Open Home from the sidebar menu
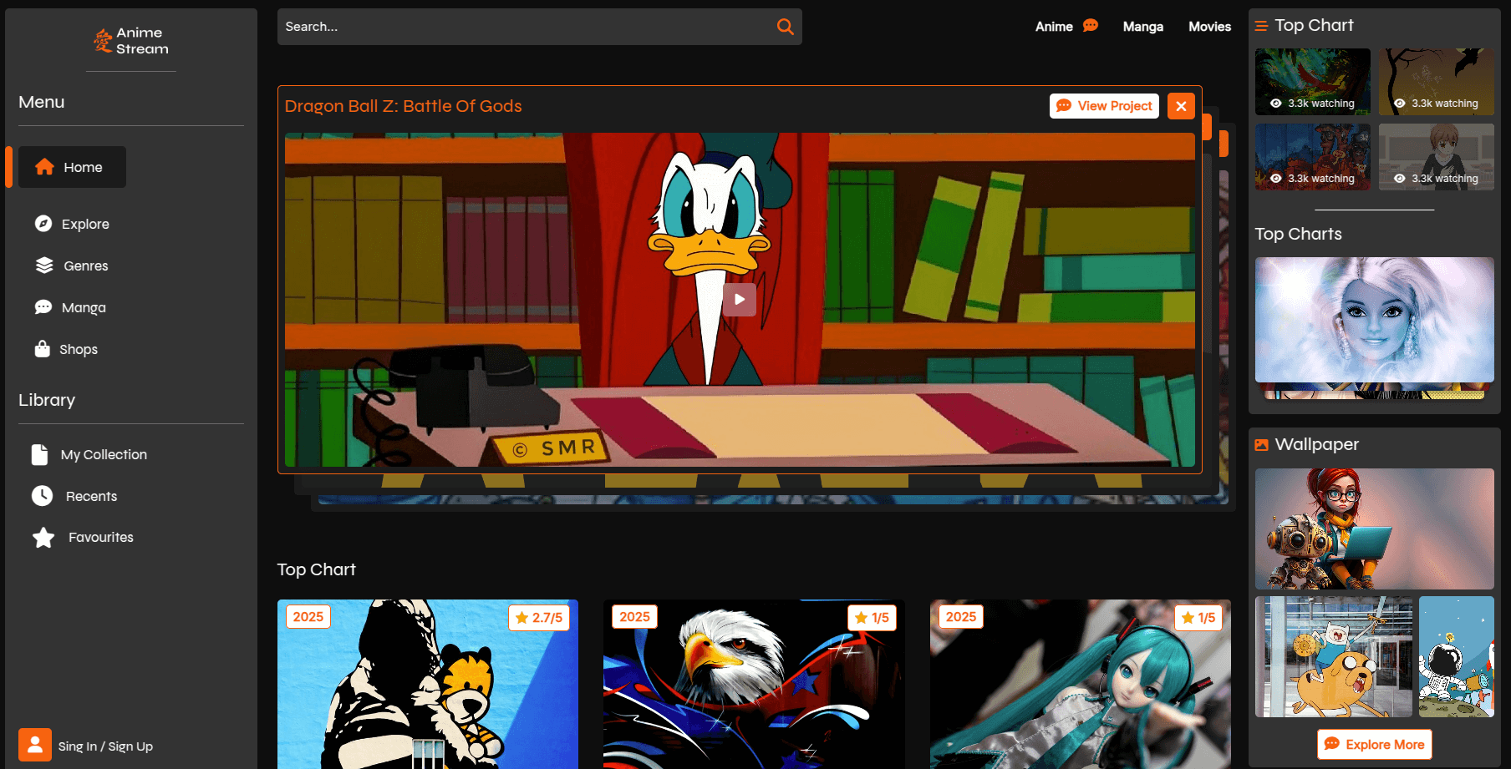The width and height of the screenshot is (1511, 769). (x=72, y=167)
